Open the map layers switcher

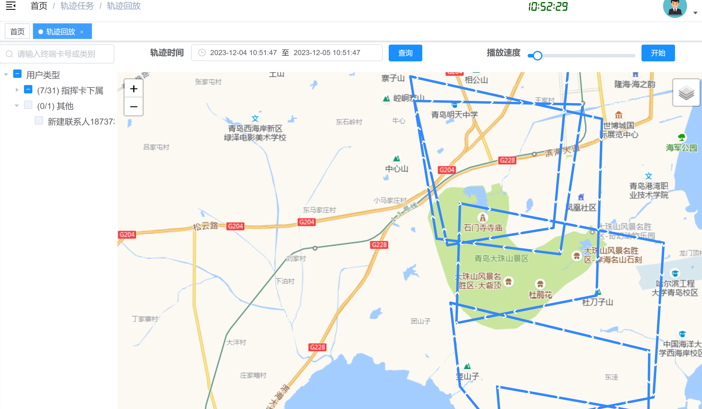(686, 93)
